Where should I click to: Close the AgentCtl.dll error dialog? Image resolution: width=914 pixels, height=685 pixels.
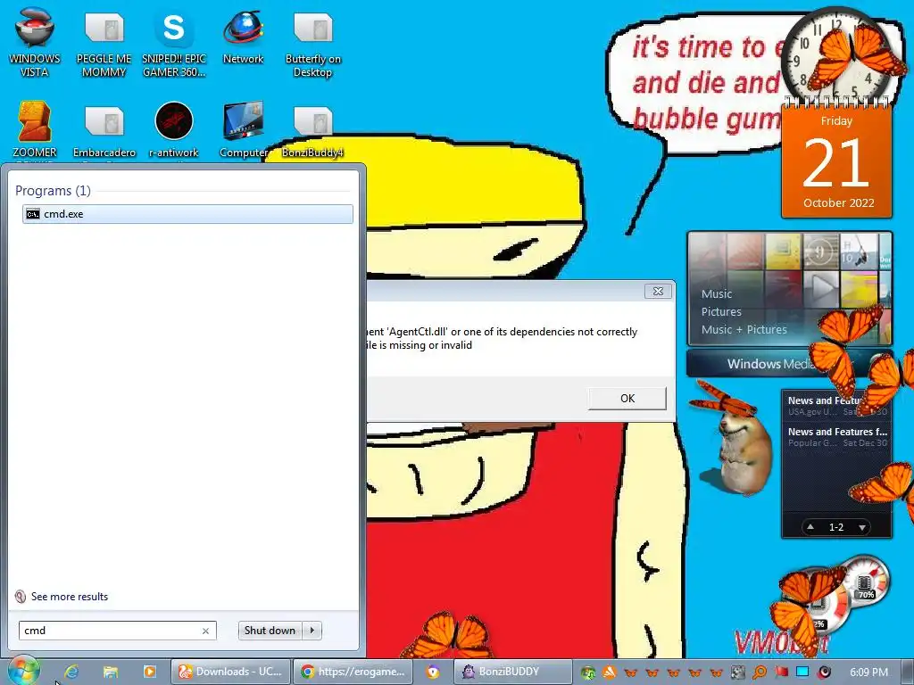658,292
